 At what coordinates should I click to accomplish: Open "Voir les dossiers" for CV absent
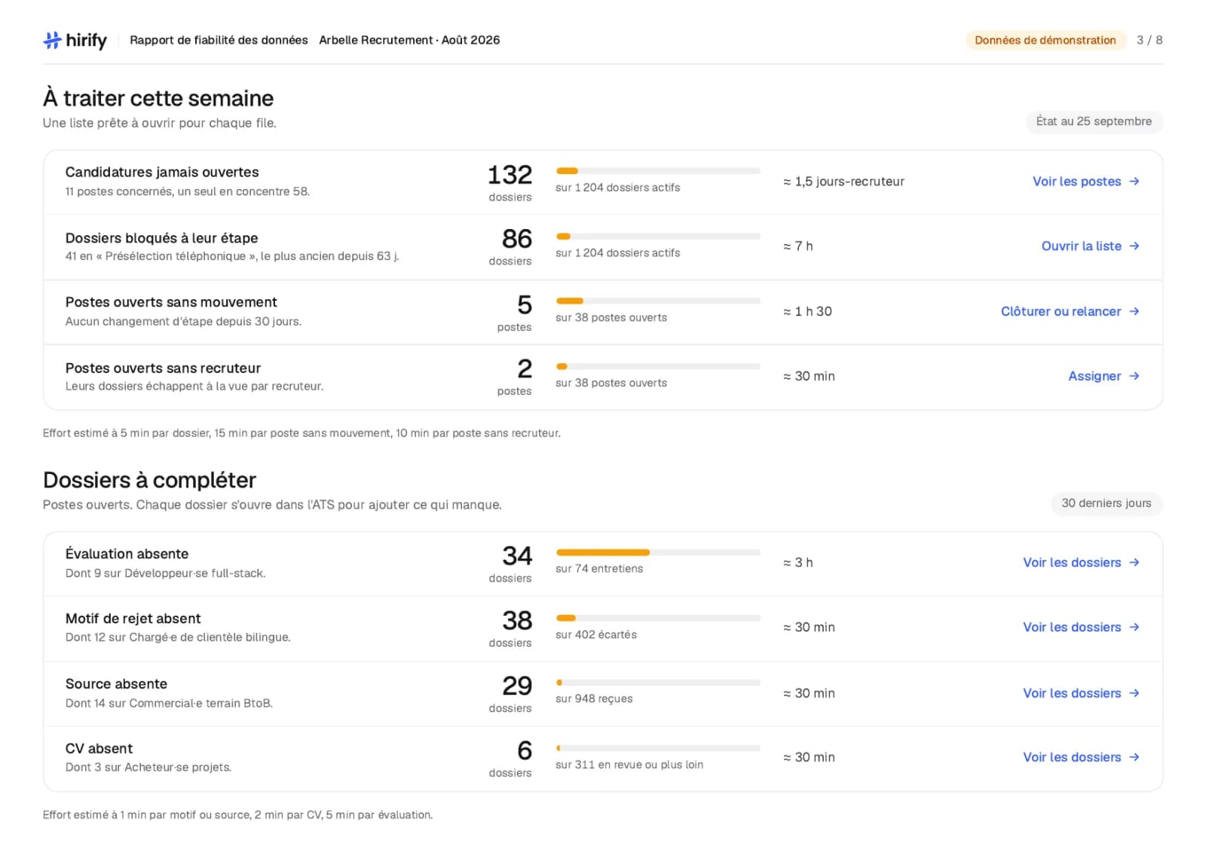pyautogui.click(x=1081, y=757)
